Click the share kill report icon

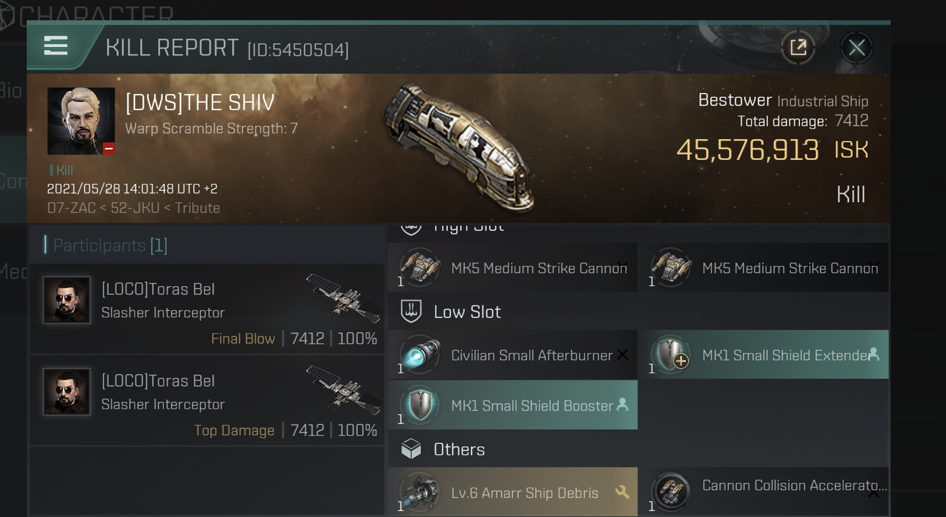tap(798, 47)
